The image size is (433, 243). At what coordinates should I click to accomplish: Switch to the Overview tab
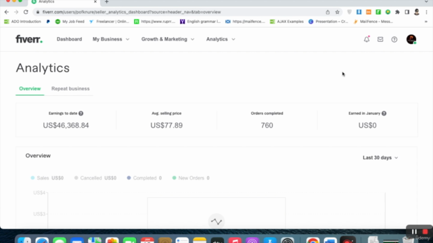[30, 88]
